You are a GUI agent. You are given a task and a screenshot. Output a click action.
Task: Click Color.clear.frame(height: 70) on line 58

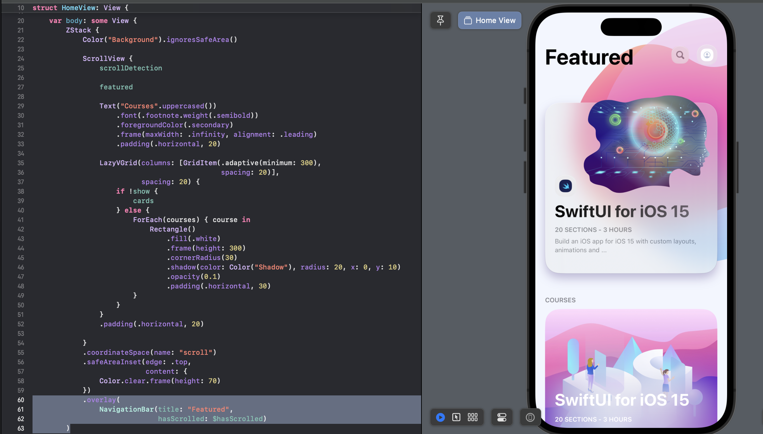(x=160, y=381)
